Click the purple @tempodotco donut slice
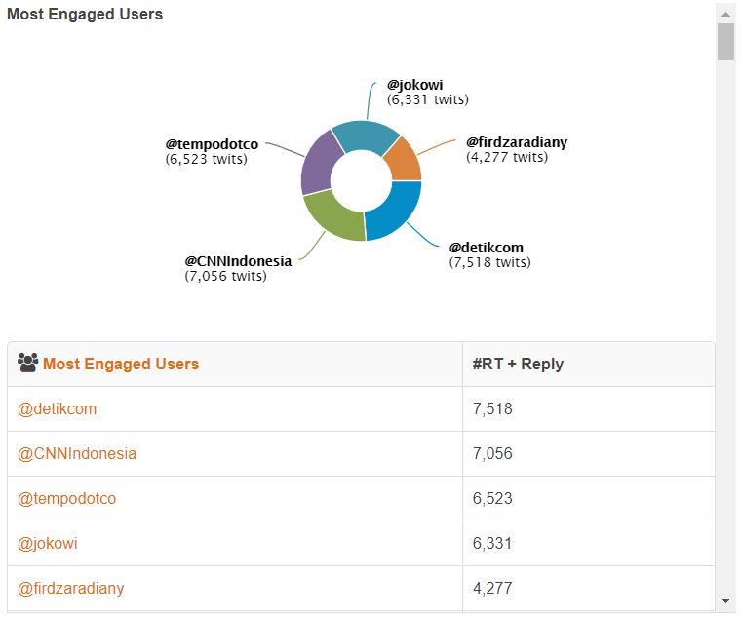Viewport: 741px width, 618px height. pos(317,163)
